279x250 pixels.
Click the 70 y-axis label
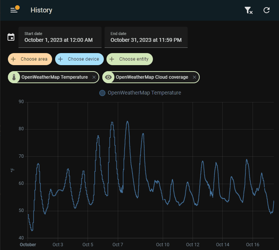[x=21, y=156]
